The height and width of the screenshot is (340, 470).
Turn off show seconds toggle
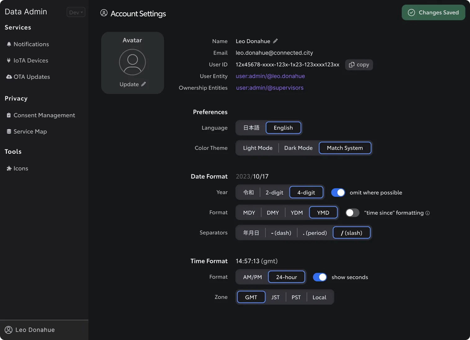click(320, 277)
